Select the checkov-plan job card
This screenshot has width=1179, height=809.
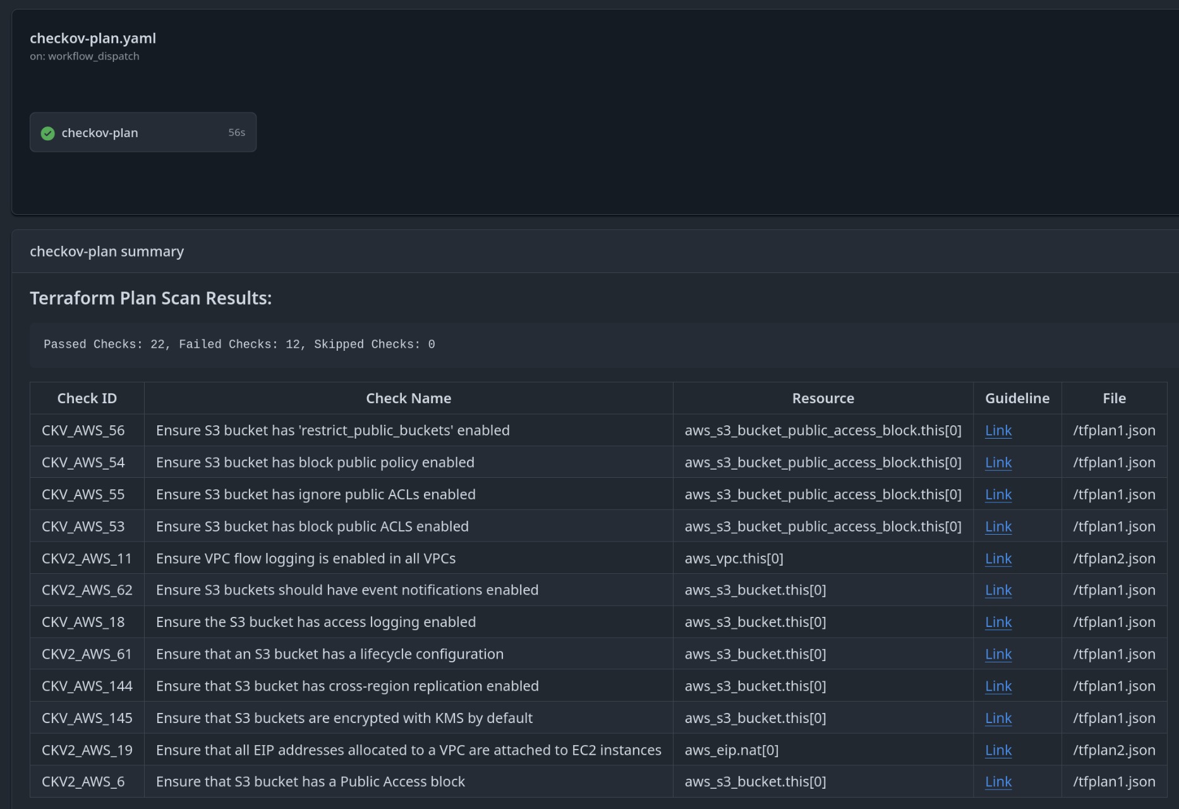(142, 132)
